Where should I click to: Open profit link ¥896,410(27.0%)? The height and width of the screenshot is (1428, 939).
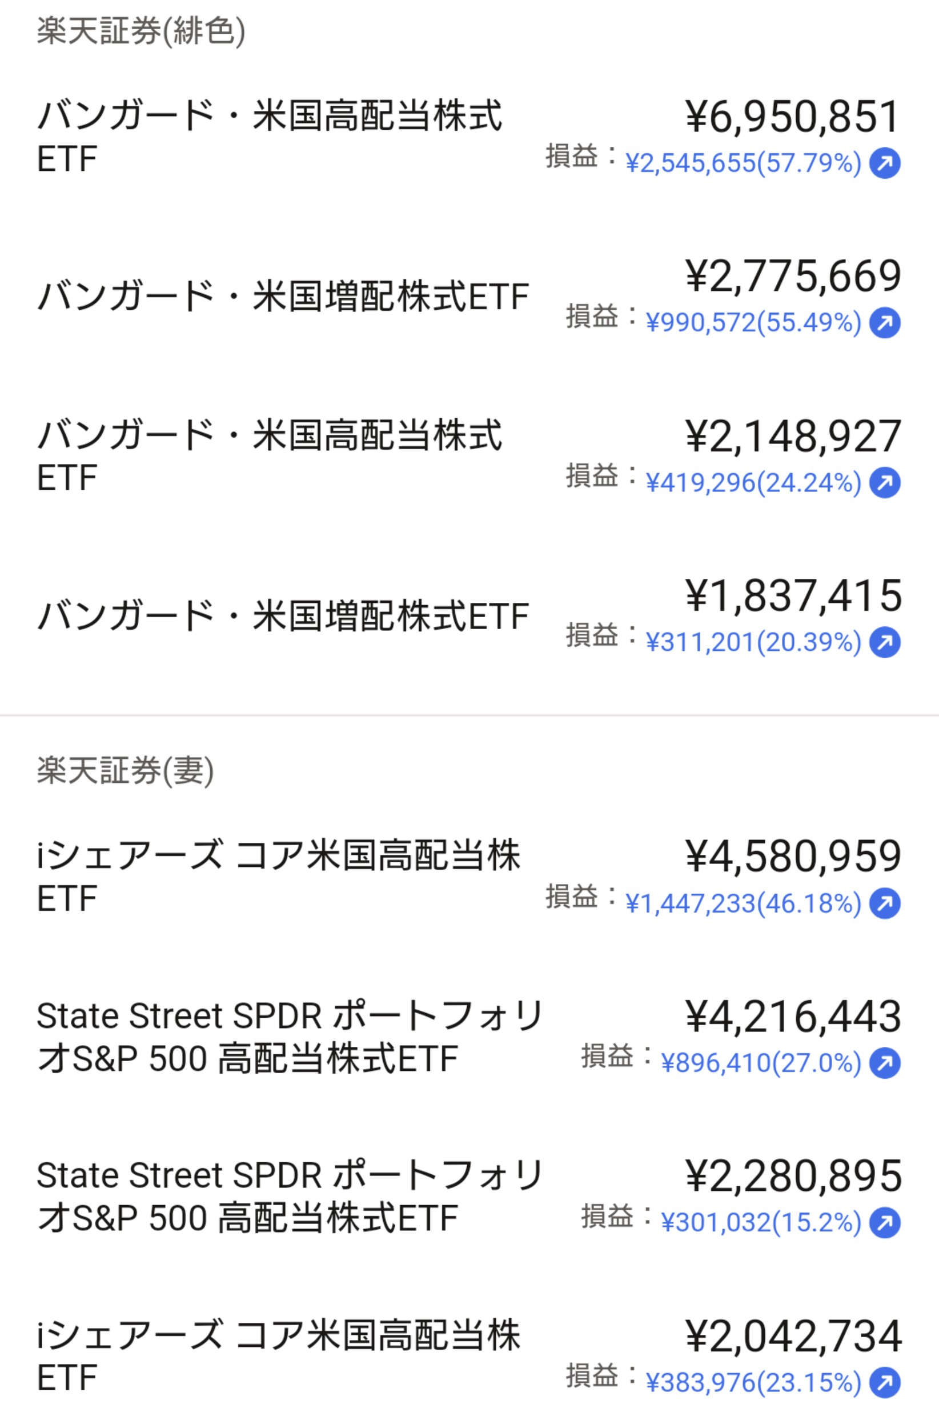pos(761,1063)
